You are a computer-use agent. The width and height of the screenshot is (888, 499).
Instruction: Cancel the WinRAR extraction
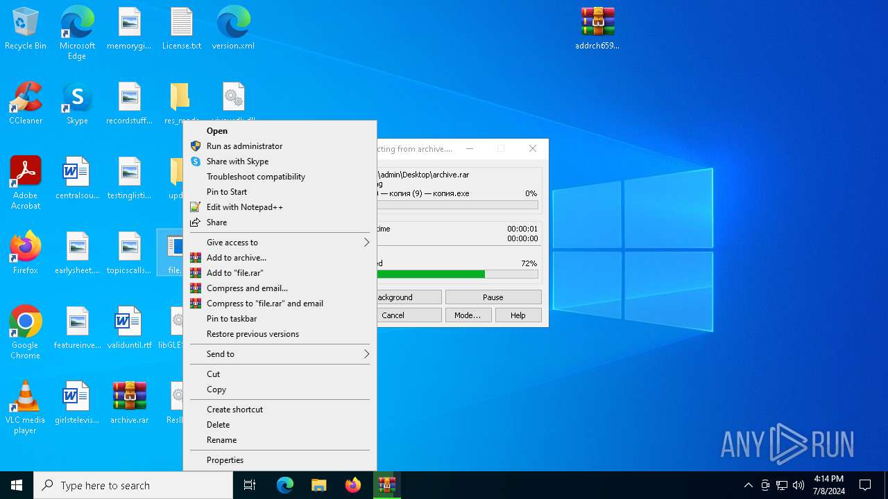[409, 315]
